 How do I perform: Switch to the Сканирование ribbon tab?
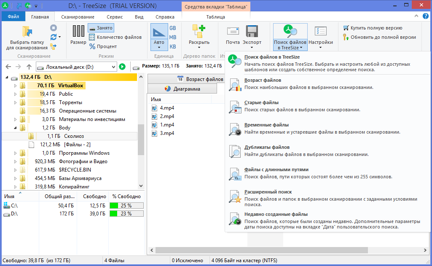pos(78,17)
